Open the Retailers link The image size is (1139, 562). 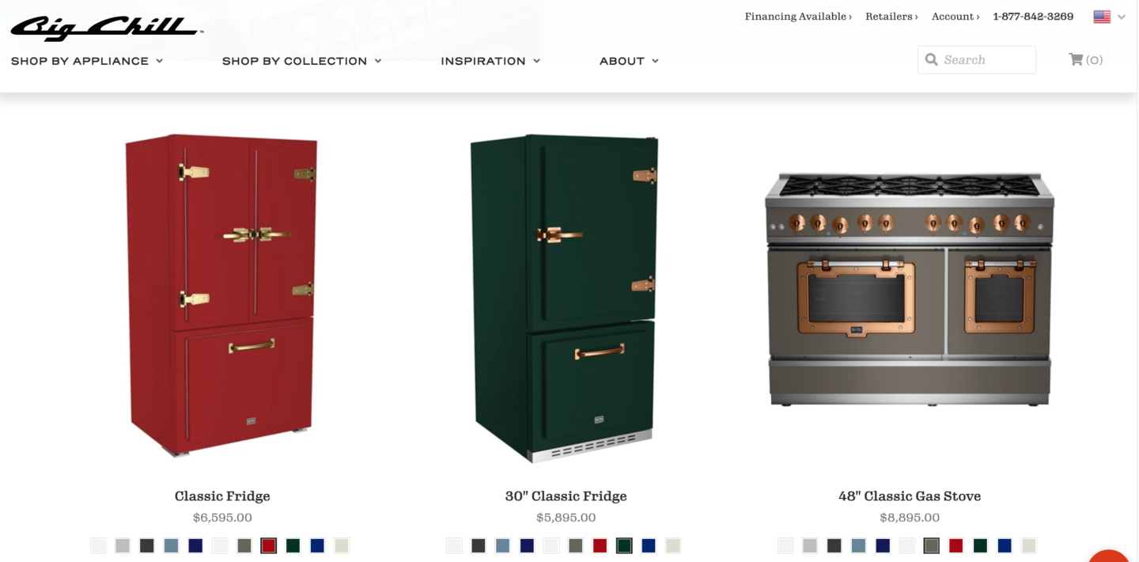[891, 17]
